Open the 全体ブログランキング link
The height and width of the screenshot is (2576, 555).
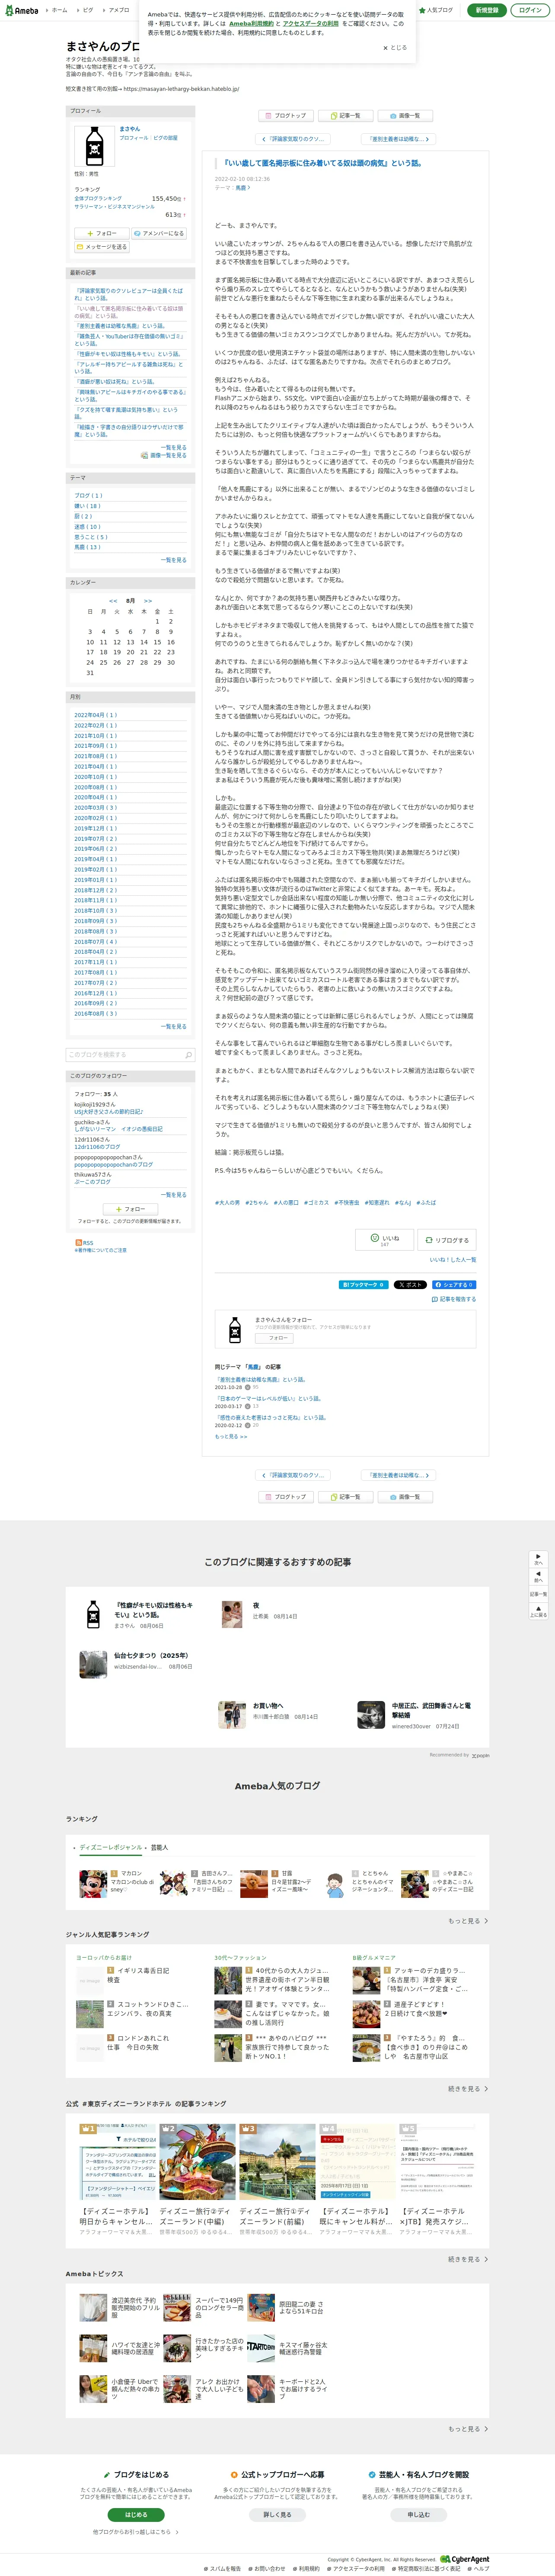(x=98, y=198)
